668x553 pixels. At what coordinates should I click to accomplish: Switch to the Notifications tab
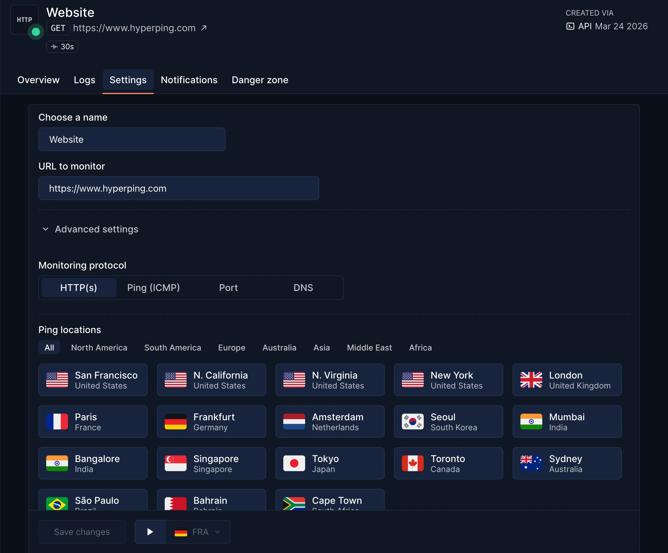point(189,80)
